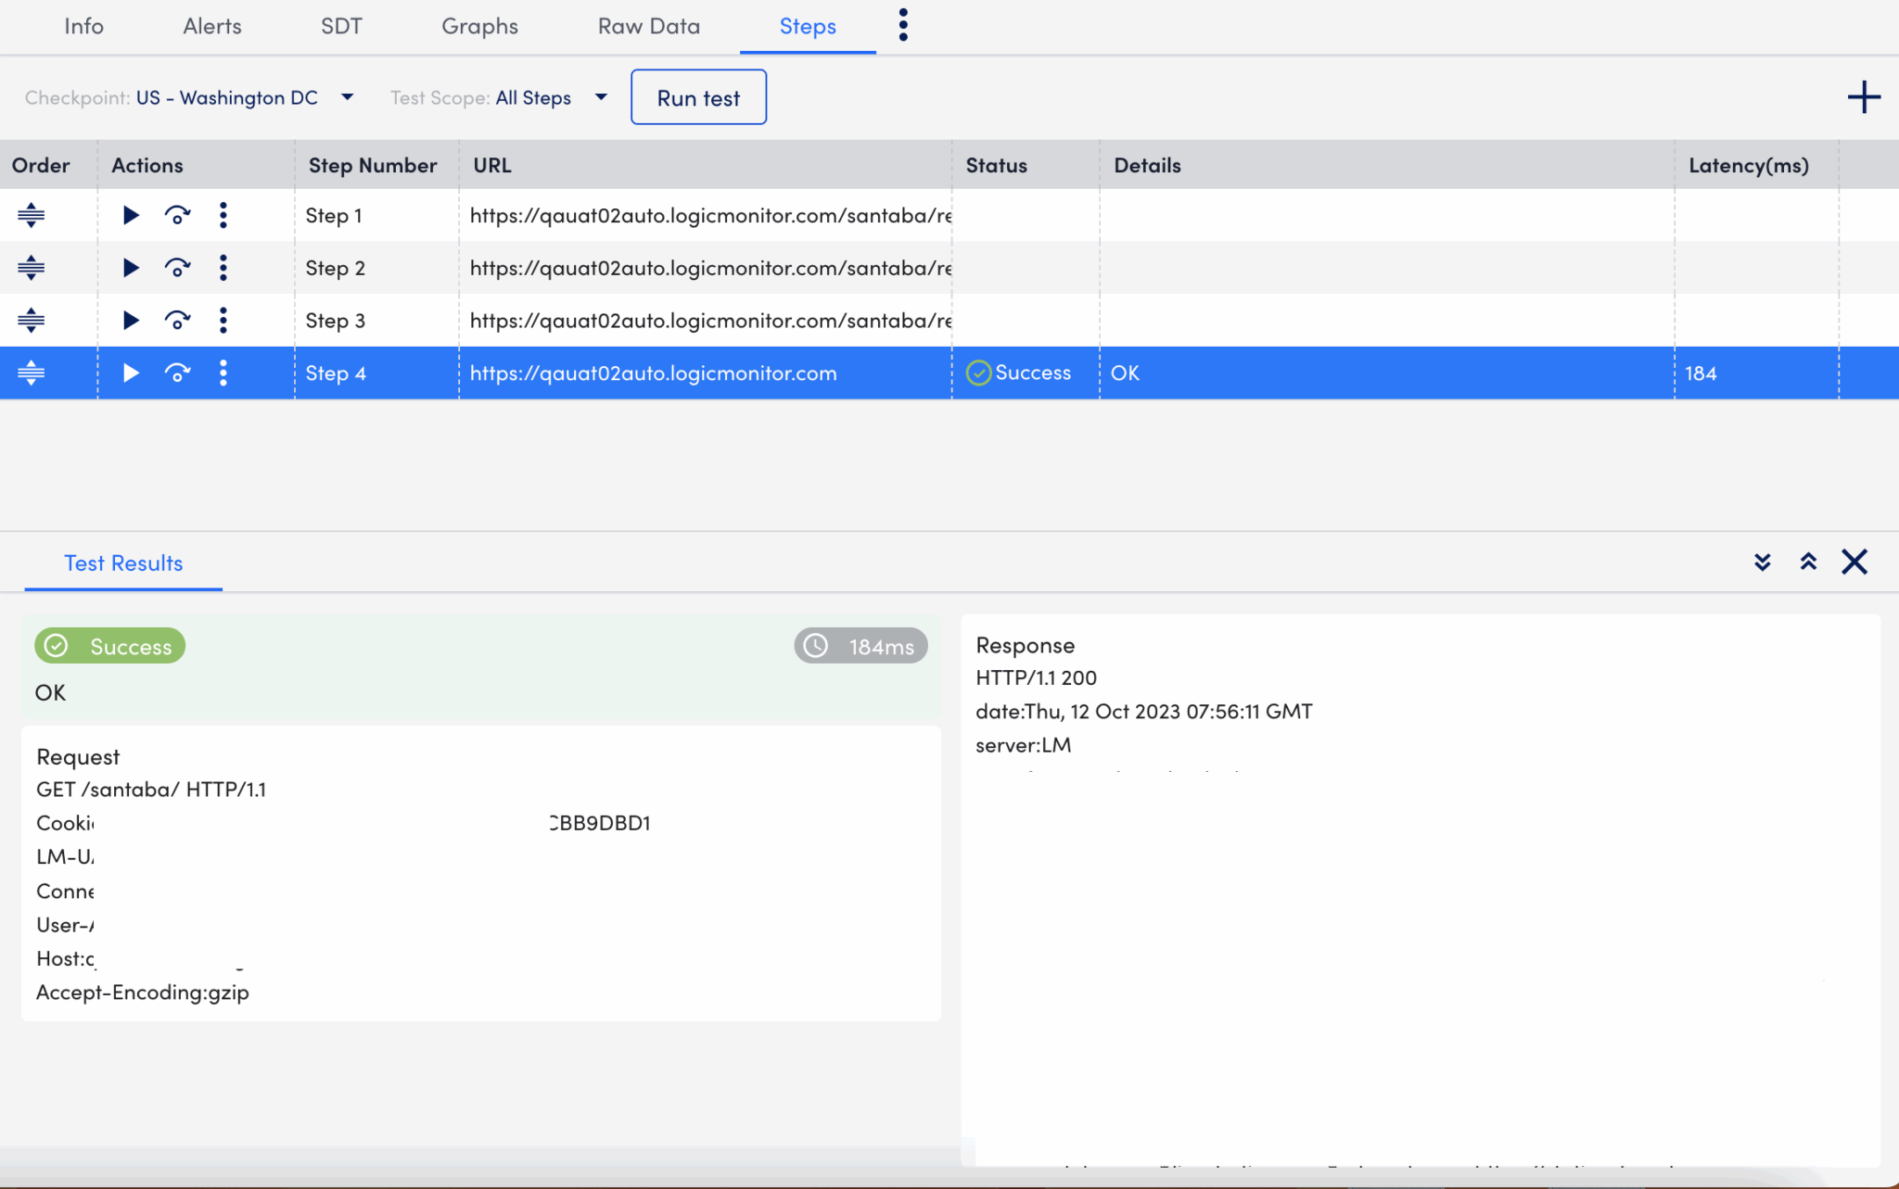Click the 184ms duration badge
Image resolution: width=1899 pixels, height=1189 pixels.
coord(860,646)
